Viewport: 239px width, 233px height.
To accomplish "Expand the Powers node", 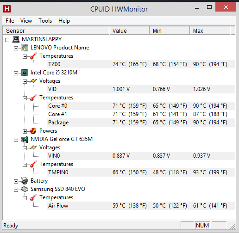I will coord(25,131).
